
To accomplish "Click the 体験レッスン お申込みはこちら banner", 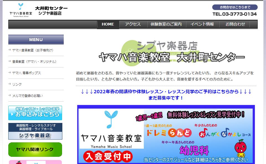I will (x=35, y=113).
